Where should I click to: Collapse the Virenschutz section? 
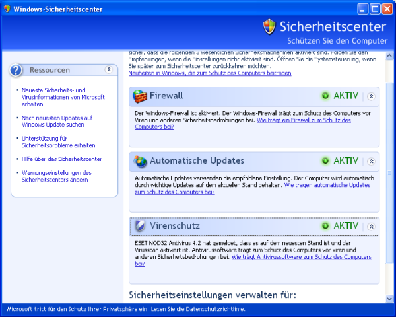coord(371,227)
